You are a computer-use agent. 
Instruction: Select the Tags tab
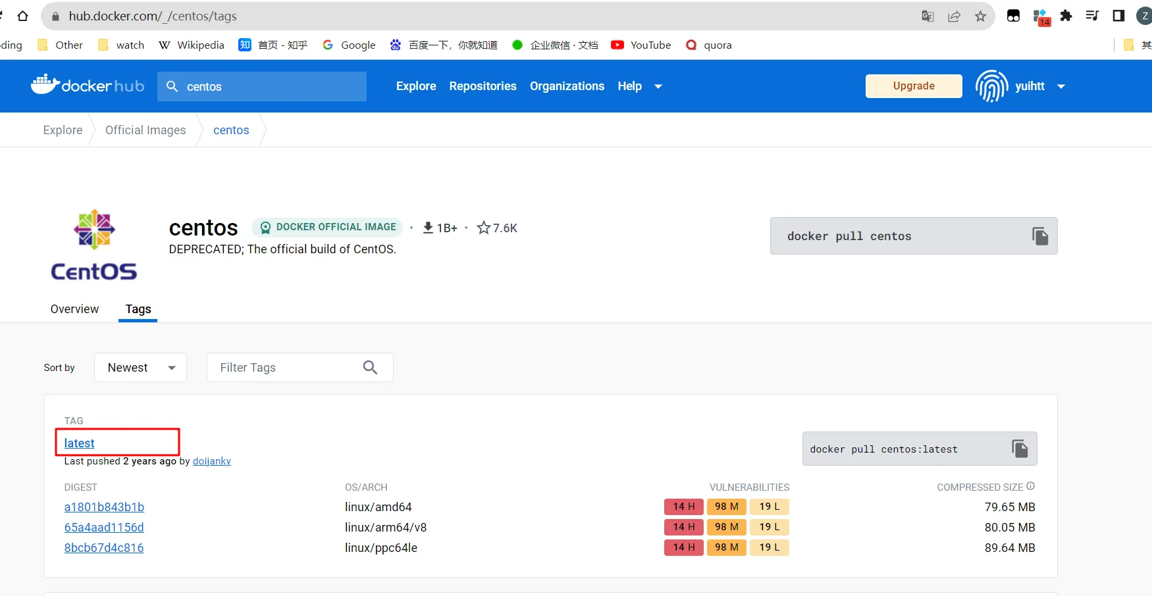click(138, 309)
